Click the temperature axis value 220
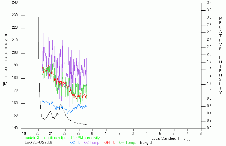 pyautogui.click(x=15, y=27)
